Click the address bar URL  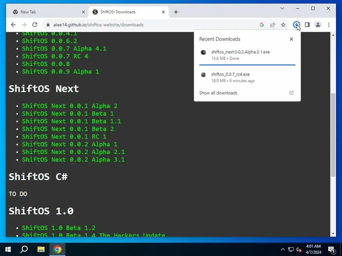pyautogui.click(x=99, y=25)
